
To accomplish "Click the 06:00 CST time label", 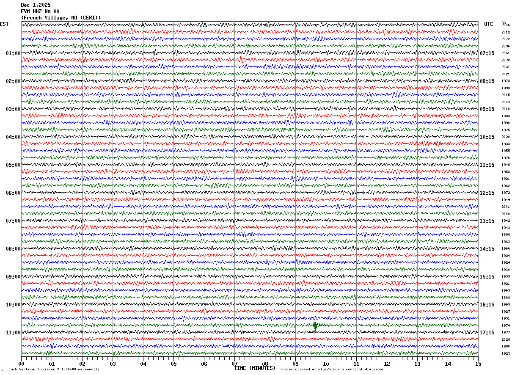I will click(13, 193).
